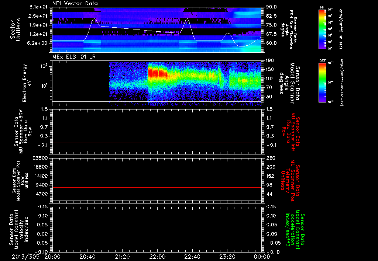The height and width of the screenshot is (261, 378).
Task: Click the red high-flux region in ELS spectrogram
Action: click(x=158, y=73)
